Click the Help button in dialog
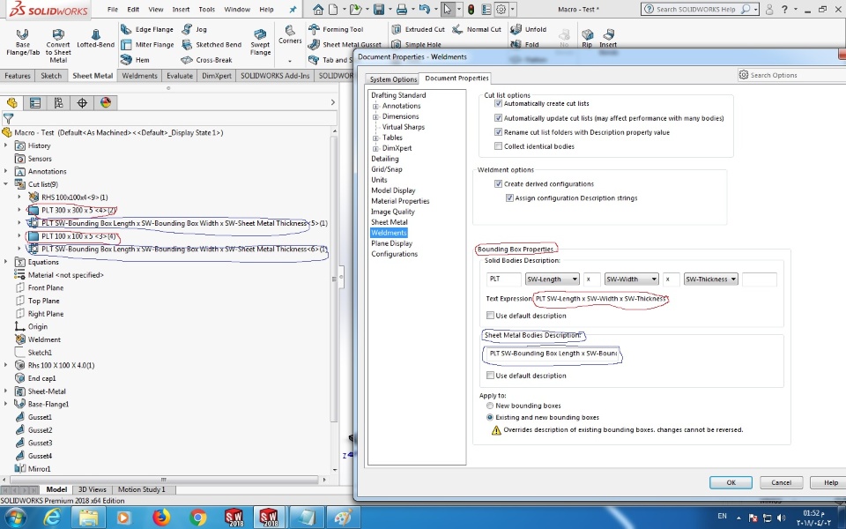 (830, 482)
